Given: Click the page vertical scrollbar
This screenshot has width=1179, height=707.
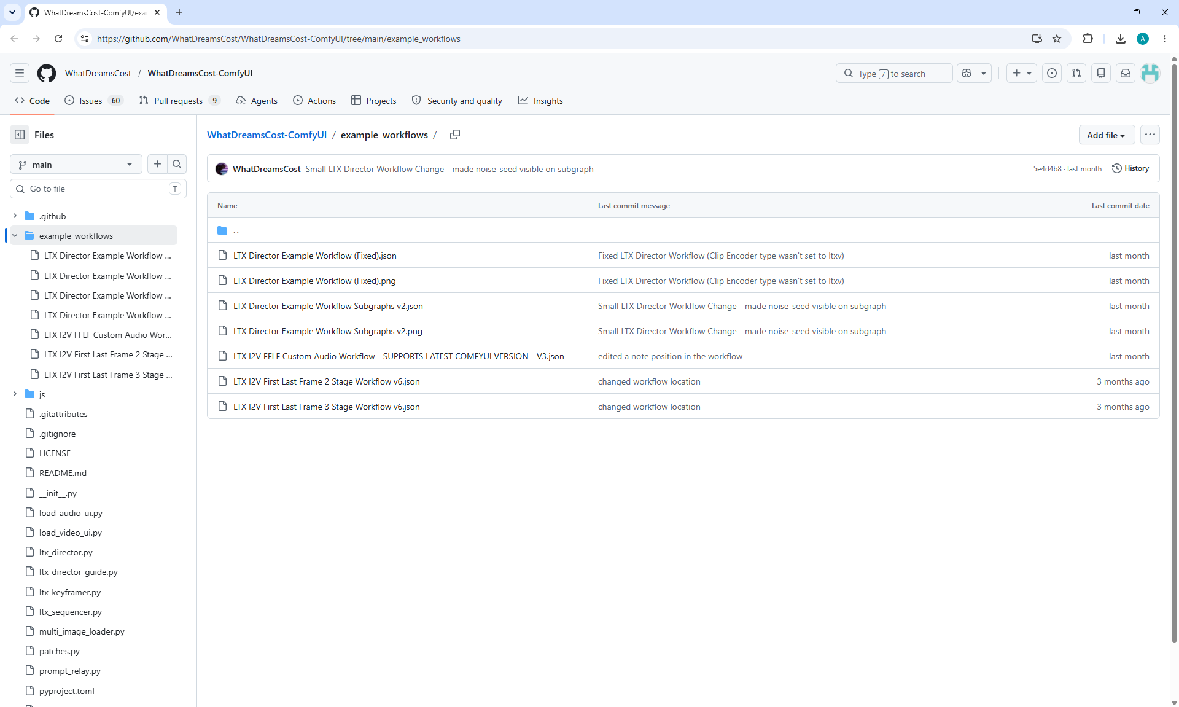Looking at the screenshot, I should click(1174, 353).
